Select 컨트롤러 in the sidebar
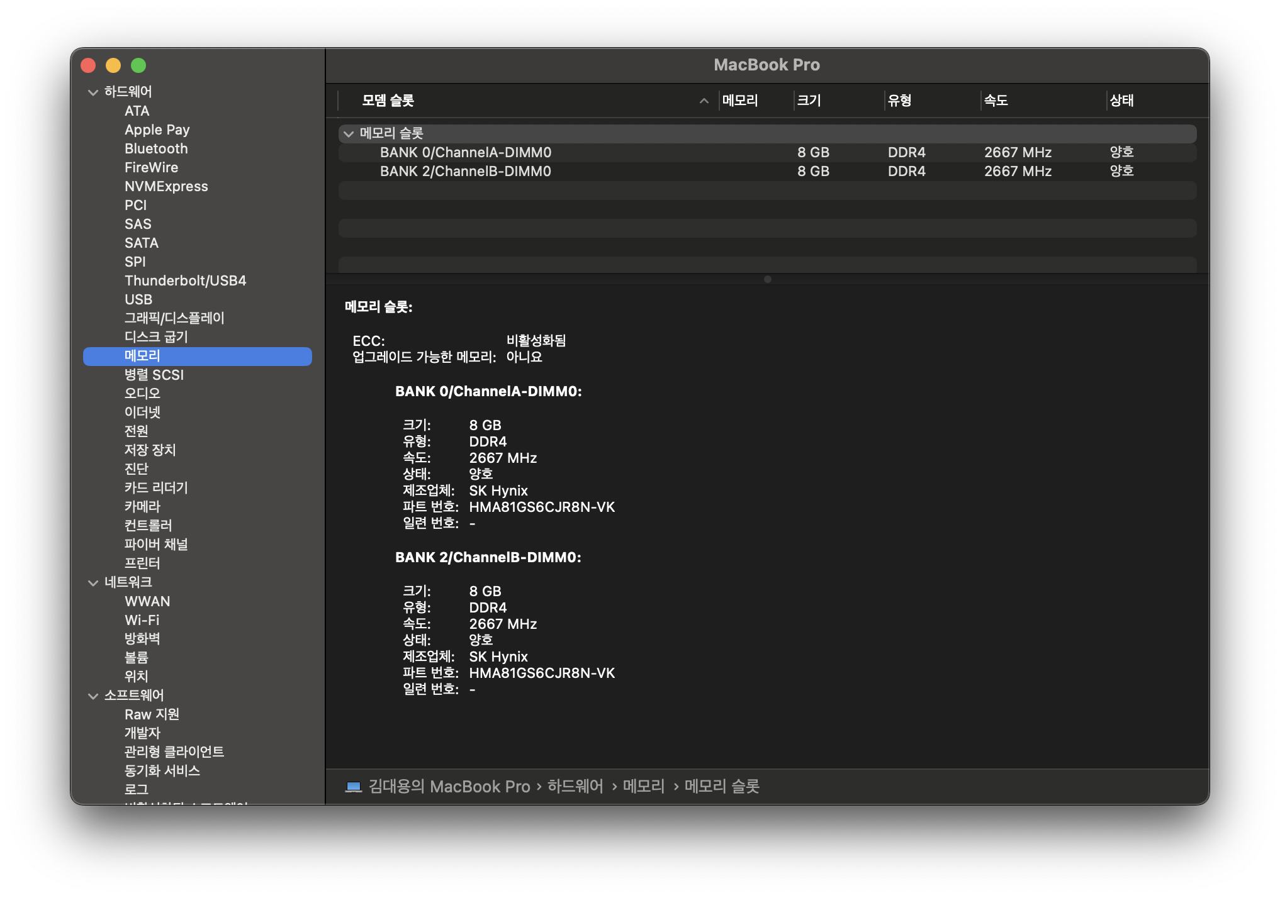Viewport: 1280px width, 898px height. (149, 526)
